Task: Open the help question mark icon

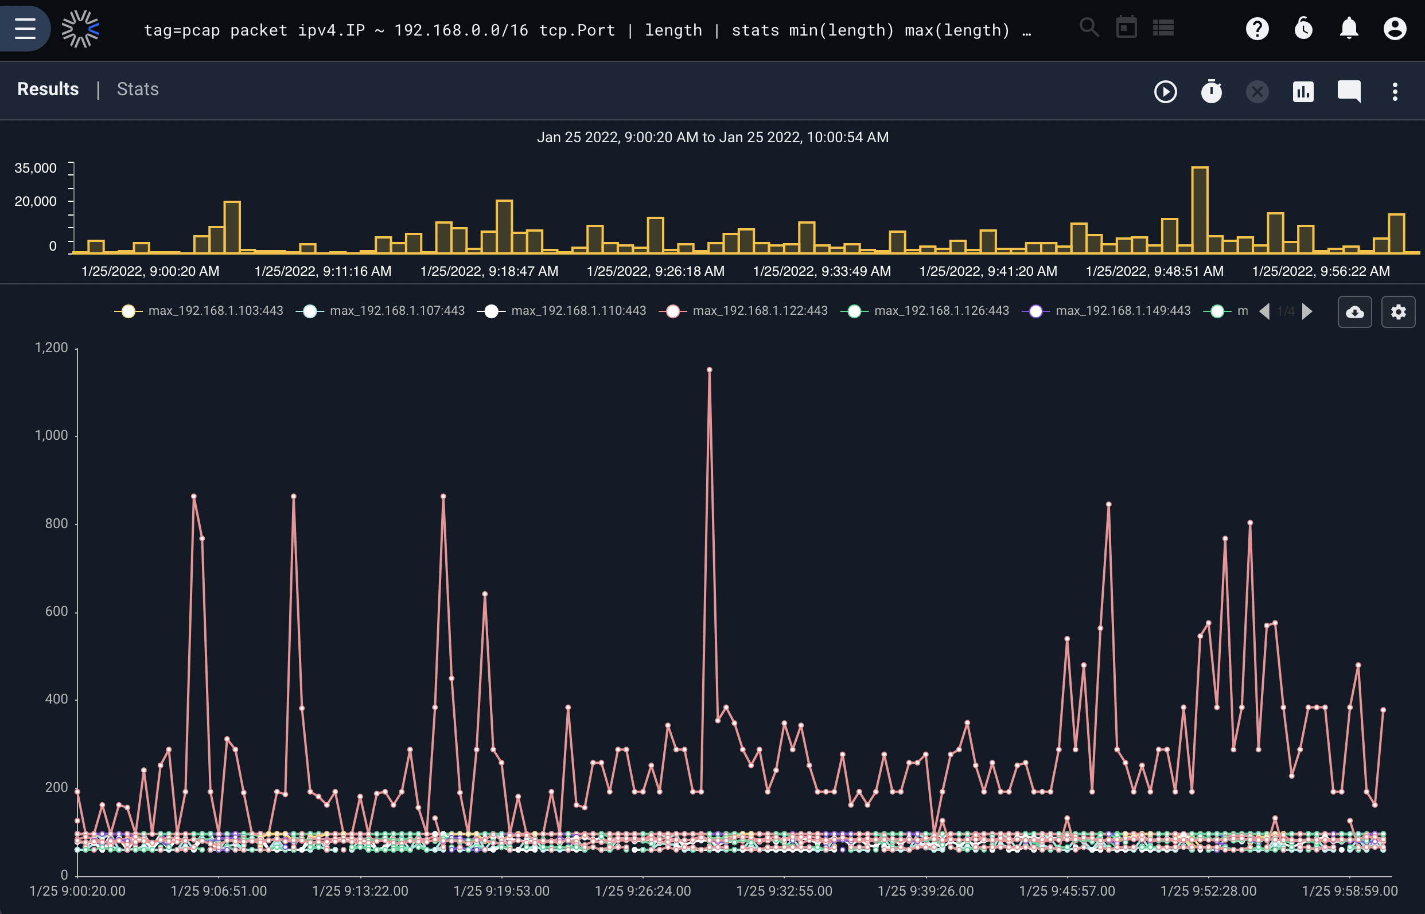Action: click(1257, 29)
